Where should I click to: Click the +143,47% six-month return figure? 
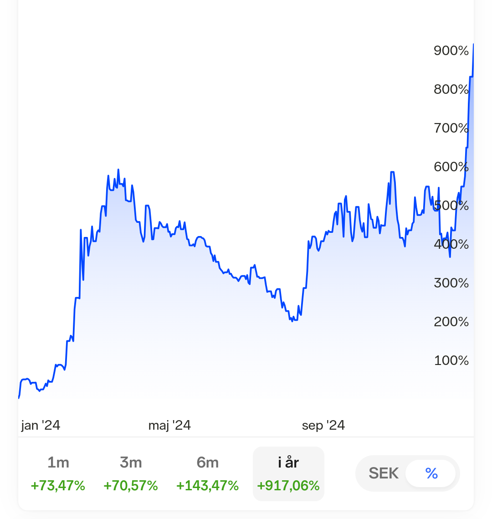tap(207, 486)
